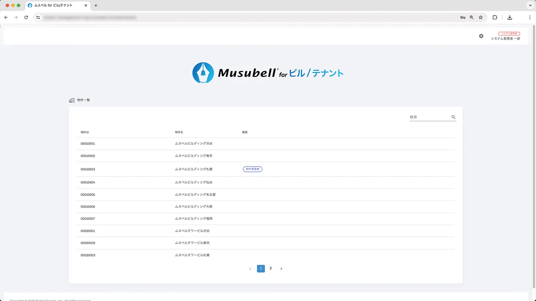
Task: Open the tab search chevron at top right
Action: coord(530,5)
